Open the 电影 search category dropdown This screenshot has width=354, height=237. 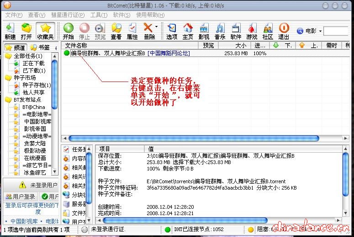point(320,31)
